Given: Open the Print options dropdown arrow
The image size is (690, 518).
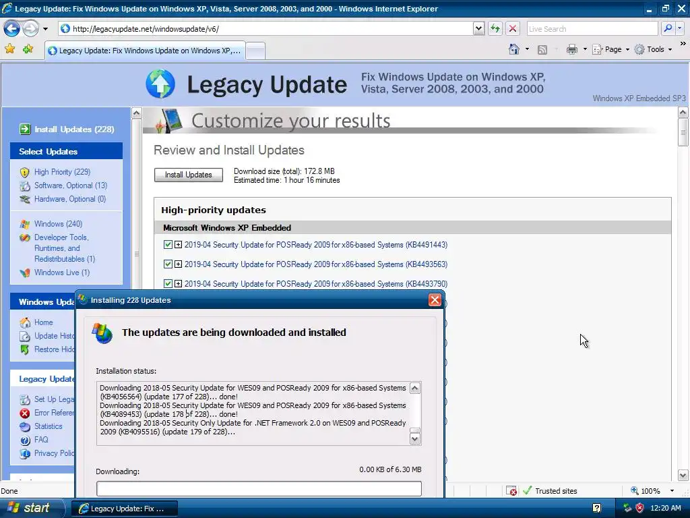Looking at the screenshot, I should tap(585, 49).
